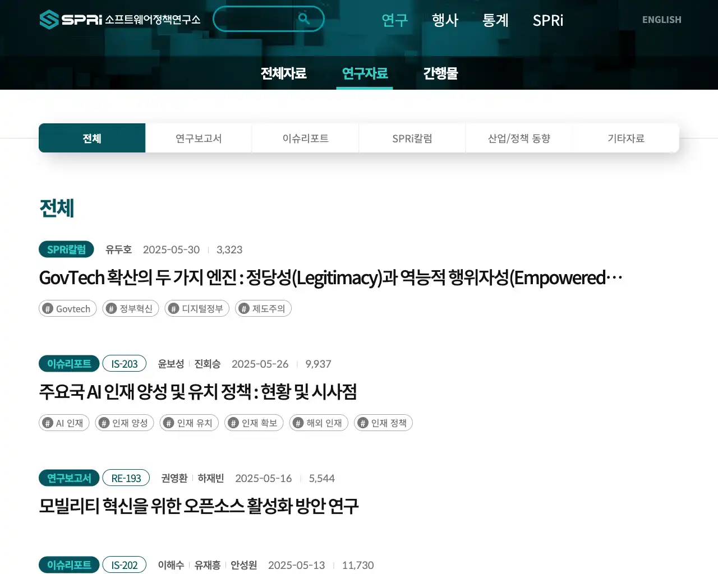
Task: Click author name 진회승
Action: 208,364
